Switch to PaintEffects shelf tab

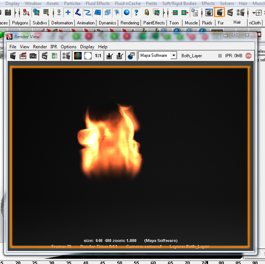[154, 23]
